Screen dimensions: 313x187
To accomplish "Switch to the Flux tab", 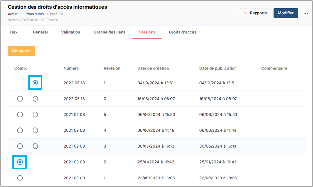I will tap(13, 32).
